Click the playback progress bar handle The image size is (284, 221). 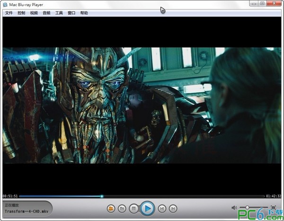(x=102, y=196)
